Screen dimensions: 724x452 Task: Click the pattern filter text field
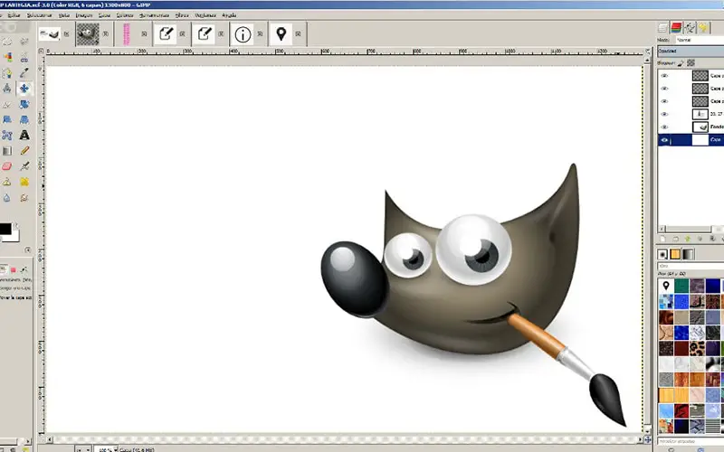pyautogui.click(x=691, y=266)
